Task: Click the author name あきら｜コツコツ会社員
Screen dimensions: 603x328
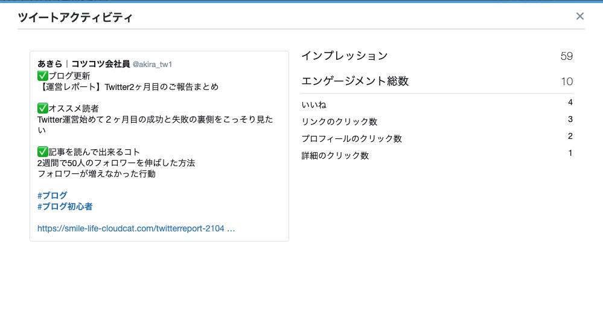Action: point(83,64)
